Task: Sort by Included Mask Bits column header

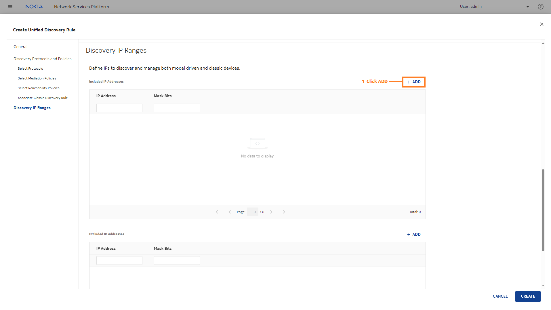Action: [x=163, y=96]
